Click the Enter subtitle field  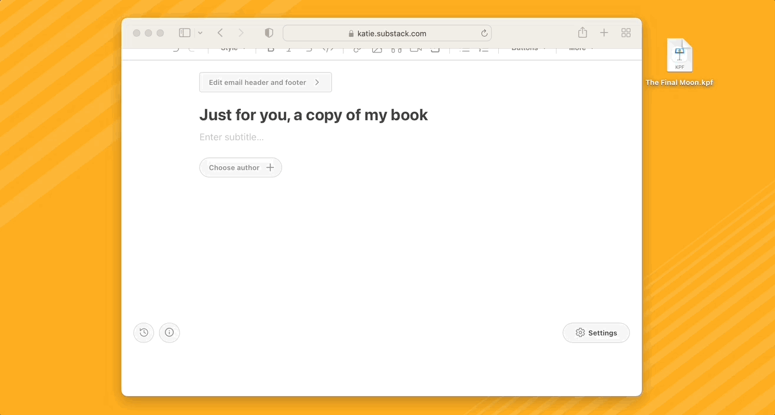[231, 137]
